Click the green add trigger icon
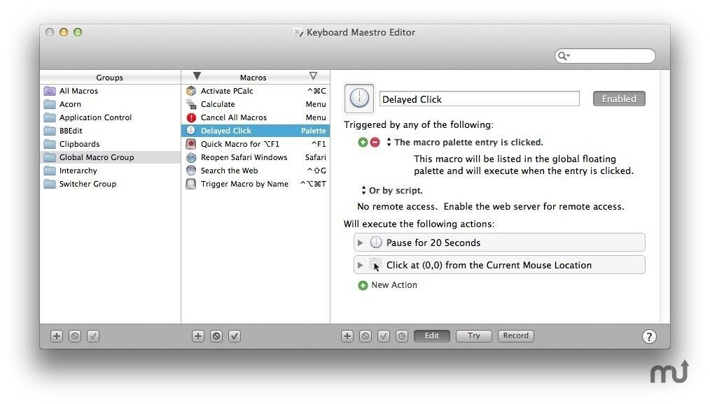This screenshot has width=710, height=404. point(363,143)
